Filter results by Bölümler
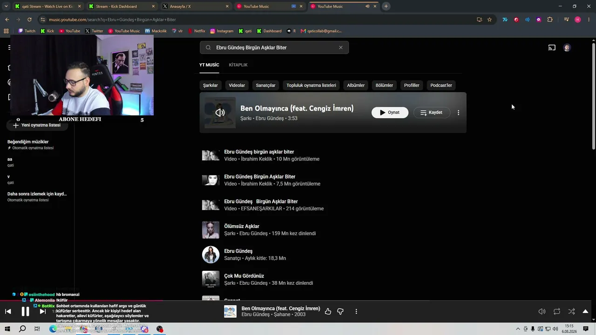 pyautogui.click(x=384, y=85)
